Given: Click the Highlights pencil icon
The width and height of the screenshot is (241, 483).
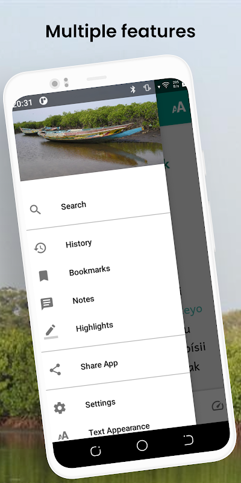Looking at the screenshot, I should pos(51,331).
